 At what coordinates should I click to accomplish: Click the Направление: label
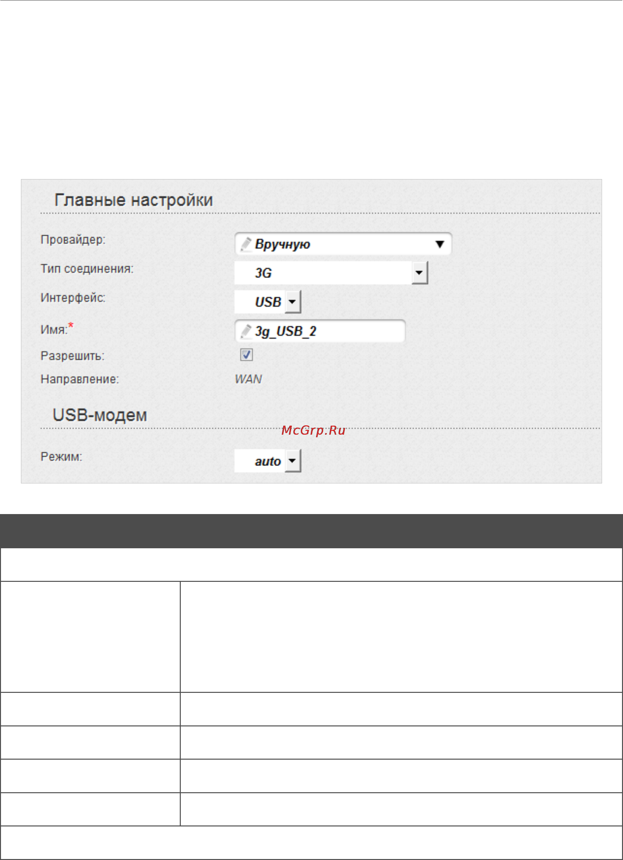80,379
